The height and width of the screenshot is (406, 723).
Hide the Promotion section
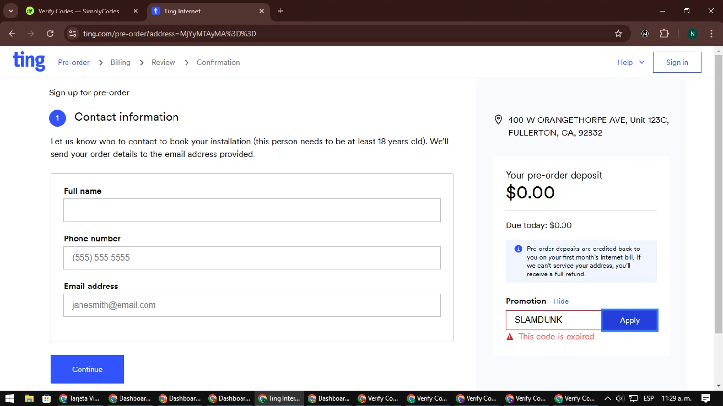pyautogui.click(x=561, y=301)
